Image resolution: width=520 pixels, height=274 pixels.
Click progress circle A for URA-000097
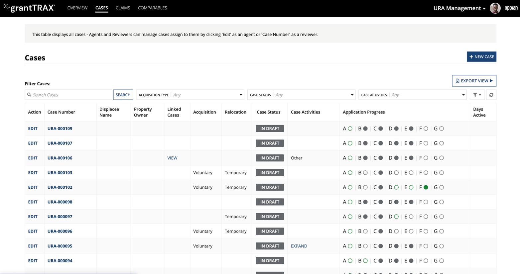pyautogui.click(x=350, y=217)
